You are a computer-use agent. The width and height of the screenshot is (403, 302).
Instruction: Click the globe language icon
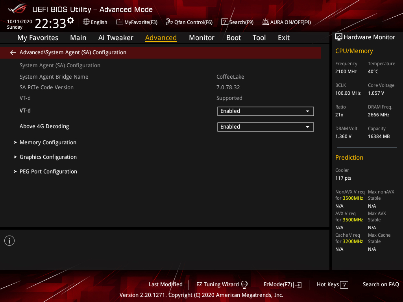pyautogui.click(x=86, y=22)
